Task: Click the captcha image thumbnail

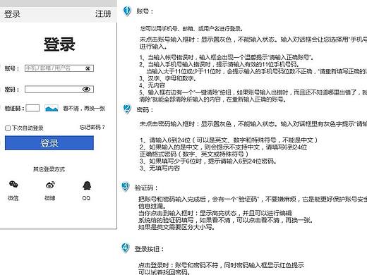Action: pos(52,109)
